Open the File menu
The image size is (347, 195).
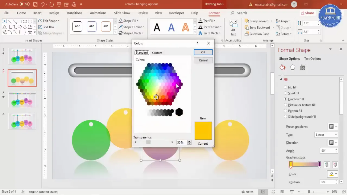6,13
